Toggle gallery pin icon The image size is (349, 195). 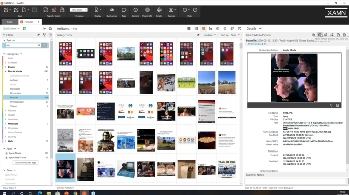click(198, 35)
